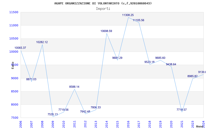Viewport: 206px width, 129px height.
Task: Click the x-axis year 2016
Action: [x=128, y=124]
